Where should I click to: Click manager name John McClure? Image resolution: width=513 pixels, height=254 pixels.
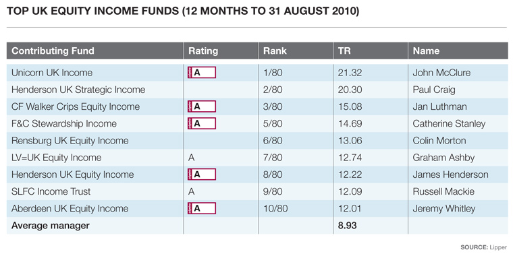tap(441, 73)
